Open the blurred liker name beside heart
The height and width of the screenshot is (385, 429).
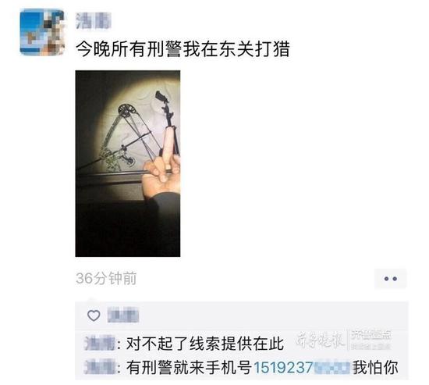123,315
